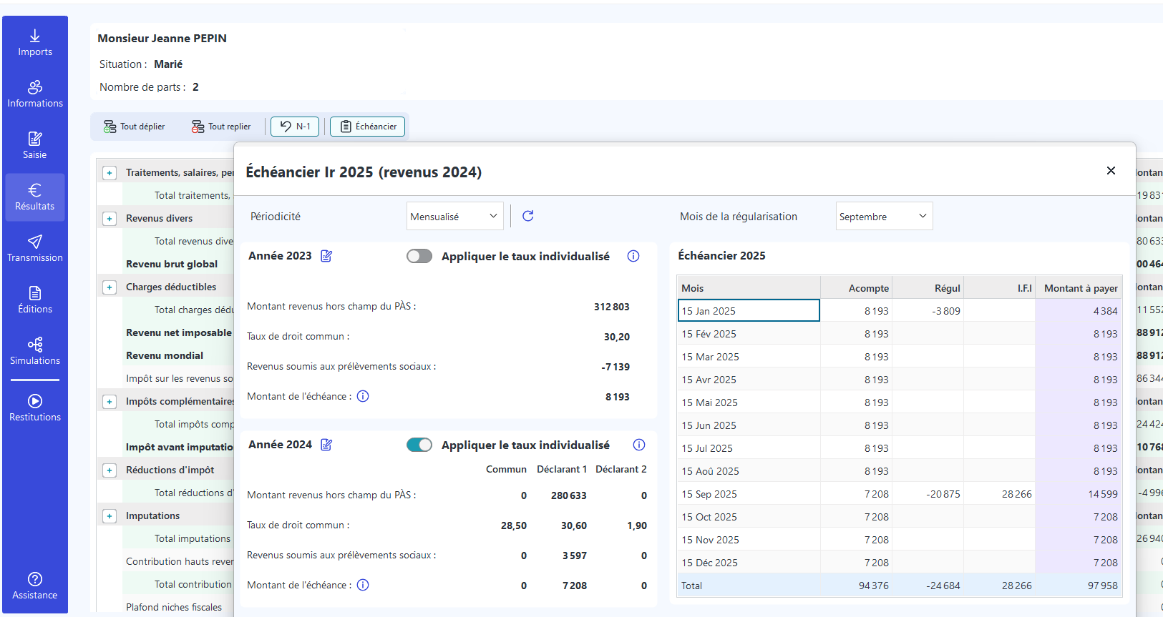Open Imports in the sidebar
Viewport: 1163px width, 617px height.
pos(35,43)
